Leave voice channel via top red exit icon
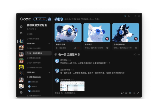The height and width of the screenshot is (99, 158). 44,19
